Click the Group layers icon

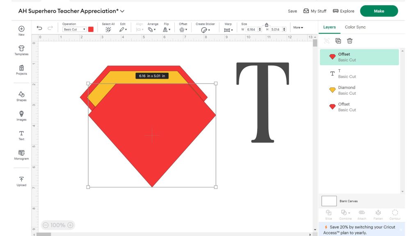coord(327,41)
